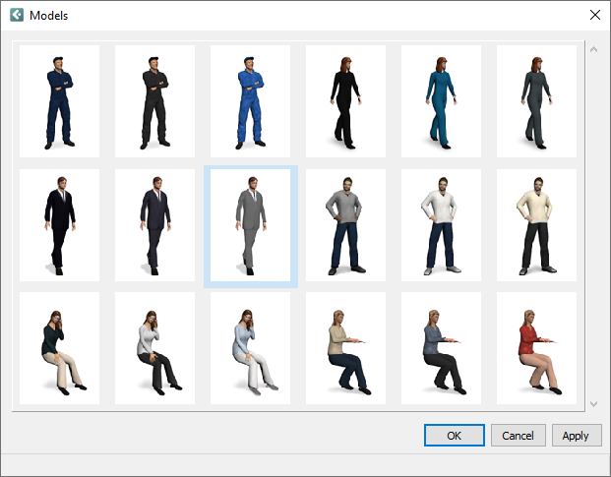Select seated woman on phone, dark green top
The width and height of the screenshot is (611, 477).
click(x=59, y=348)
